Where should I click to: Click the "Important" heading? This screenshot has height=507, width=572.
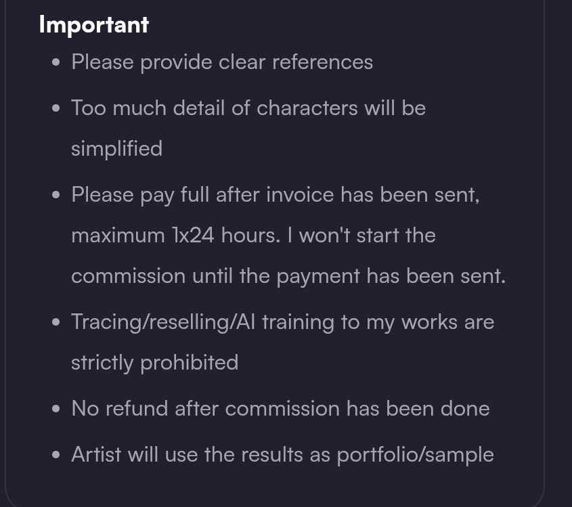pyautogui.click(x=93, y=24)
